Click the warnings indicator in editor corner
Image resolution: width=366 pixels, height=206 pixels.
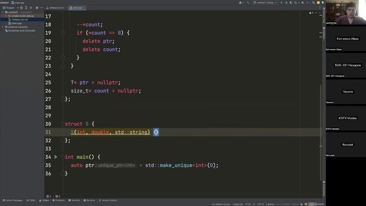311,13
